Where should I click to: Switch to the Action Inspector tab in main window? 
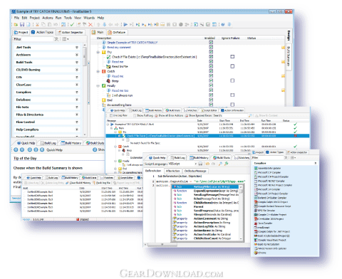[71, 32]
